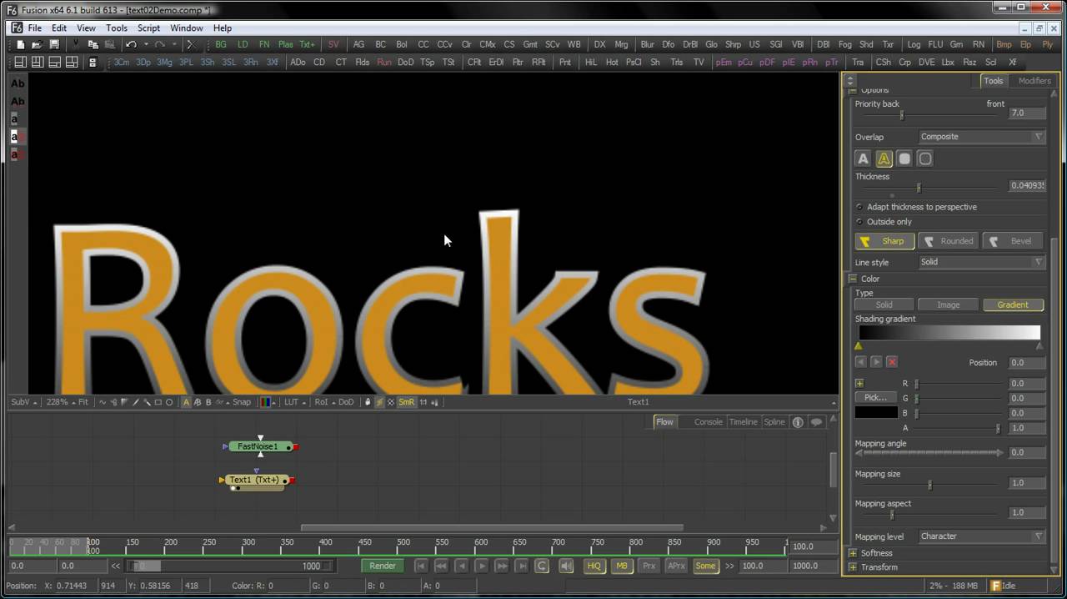Select the text outline appearance icon
Screen dimensions: 1067x599
(884, 159)
